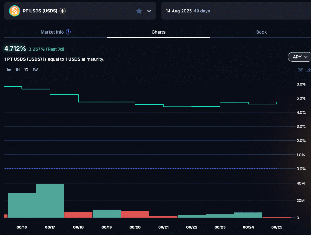Click the 06/21 date axis label

163,227
